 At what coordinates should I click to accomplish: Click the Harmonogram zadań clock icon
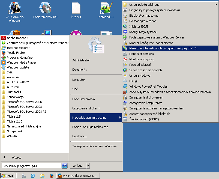(125, 21)
